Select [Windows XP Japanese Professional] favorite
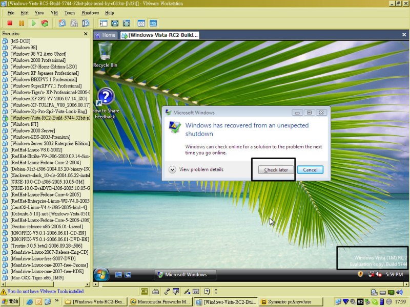The height and width of the screenshot is (307, 410). (x=45, y=73)
